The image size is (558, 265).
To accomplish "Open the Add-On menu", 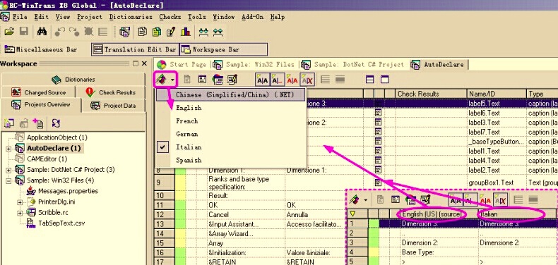I will [252, 17].
